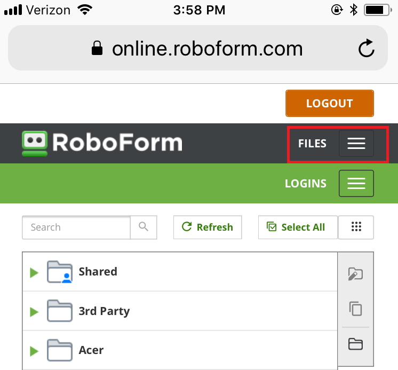
Task: Click the 3rd Party folder icon
Action: [x=60, y=311]
